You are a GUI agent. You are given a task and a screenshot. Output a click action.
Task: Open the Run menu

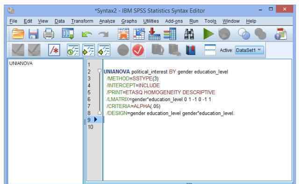[x=194, y=21]
